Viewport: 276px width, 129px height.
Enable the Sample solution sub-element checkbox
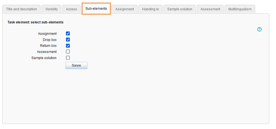point(68,58)
